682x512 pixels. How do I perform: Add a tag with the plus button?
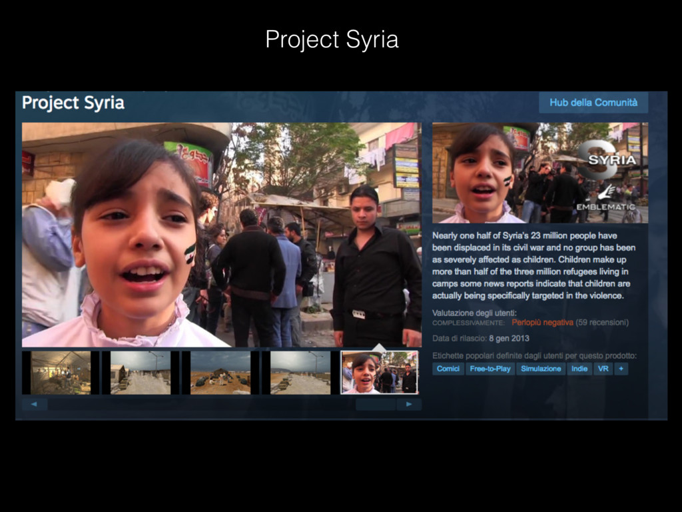pos(621,369)
